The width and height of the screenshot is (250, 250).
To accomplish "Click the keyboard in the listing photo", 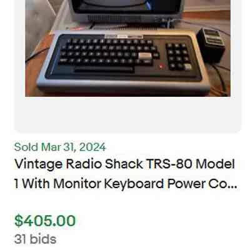I will 124,61.
